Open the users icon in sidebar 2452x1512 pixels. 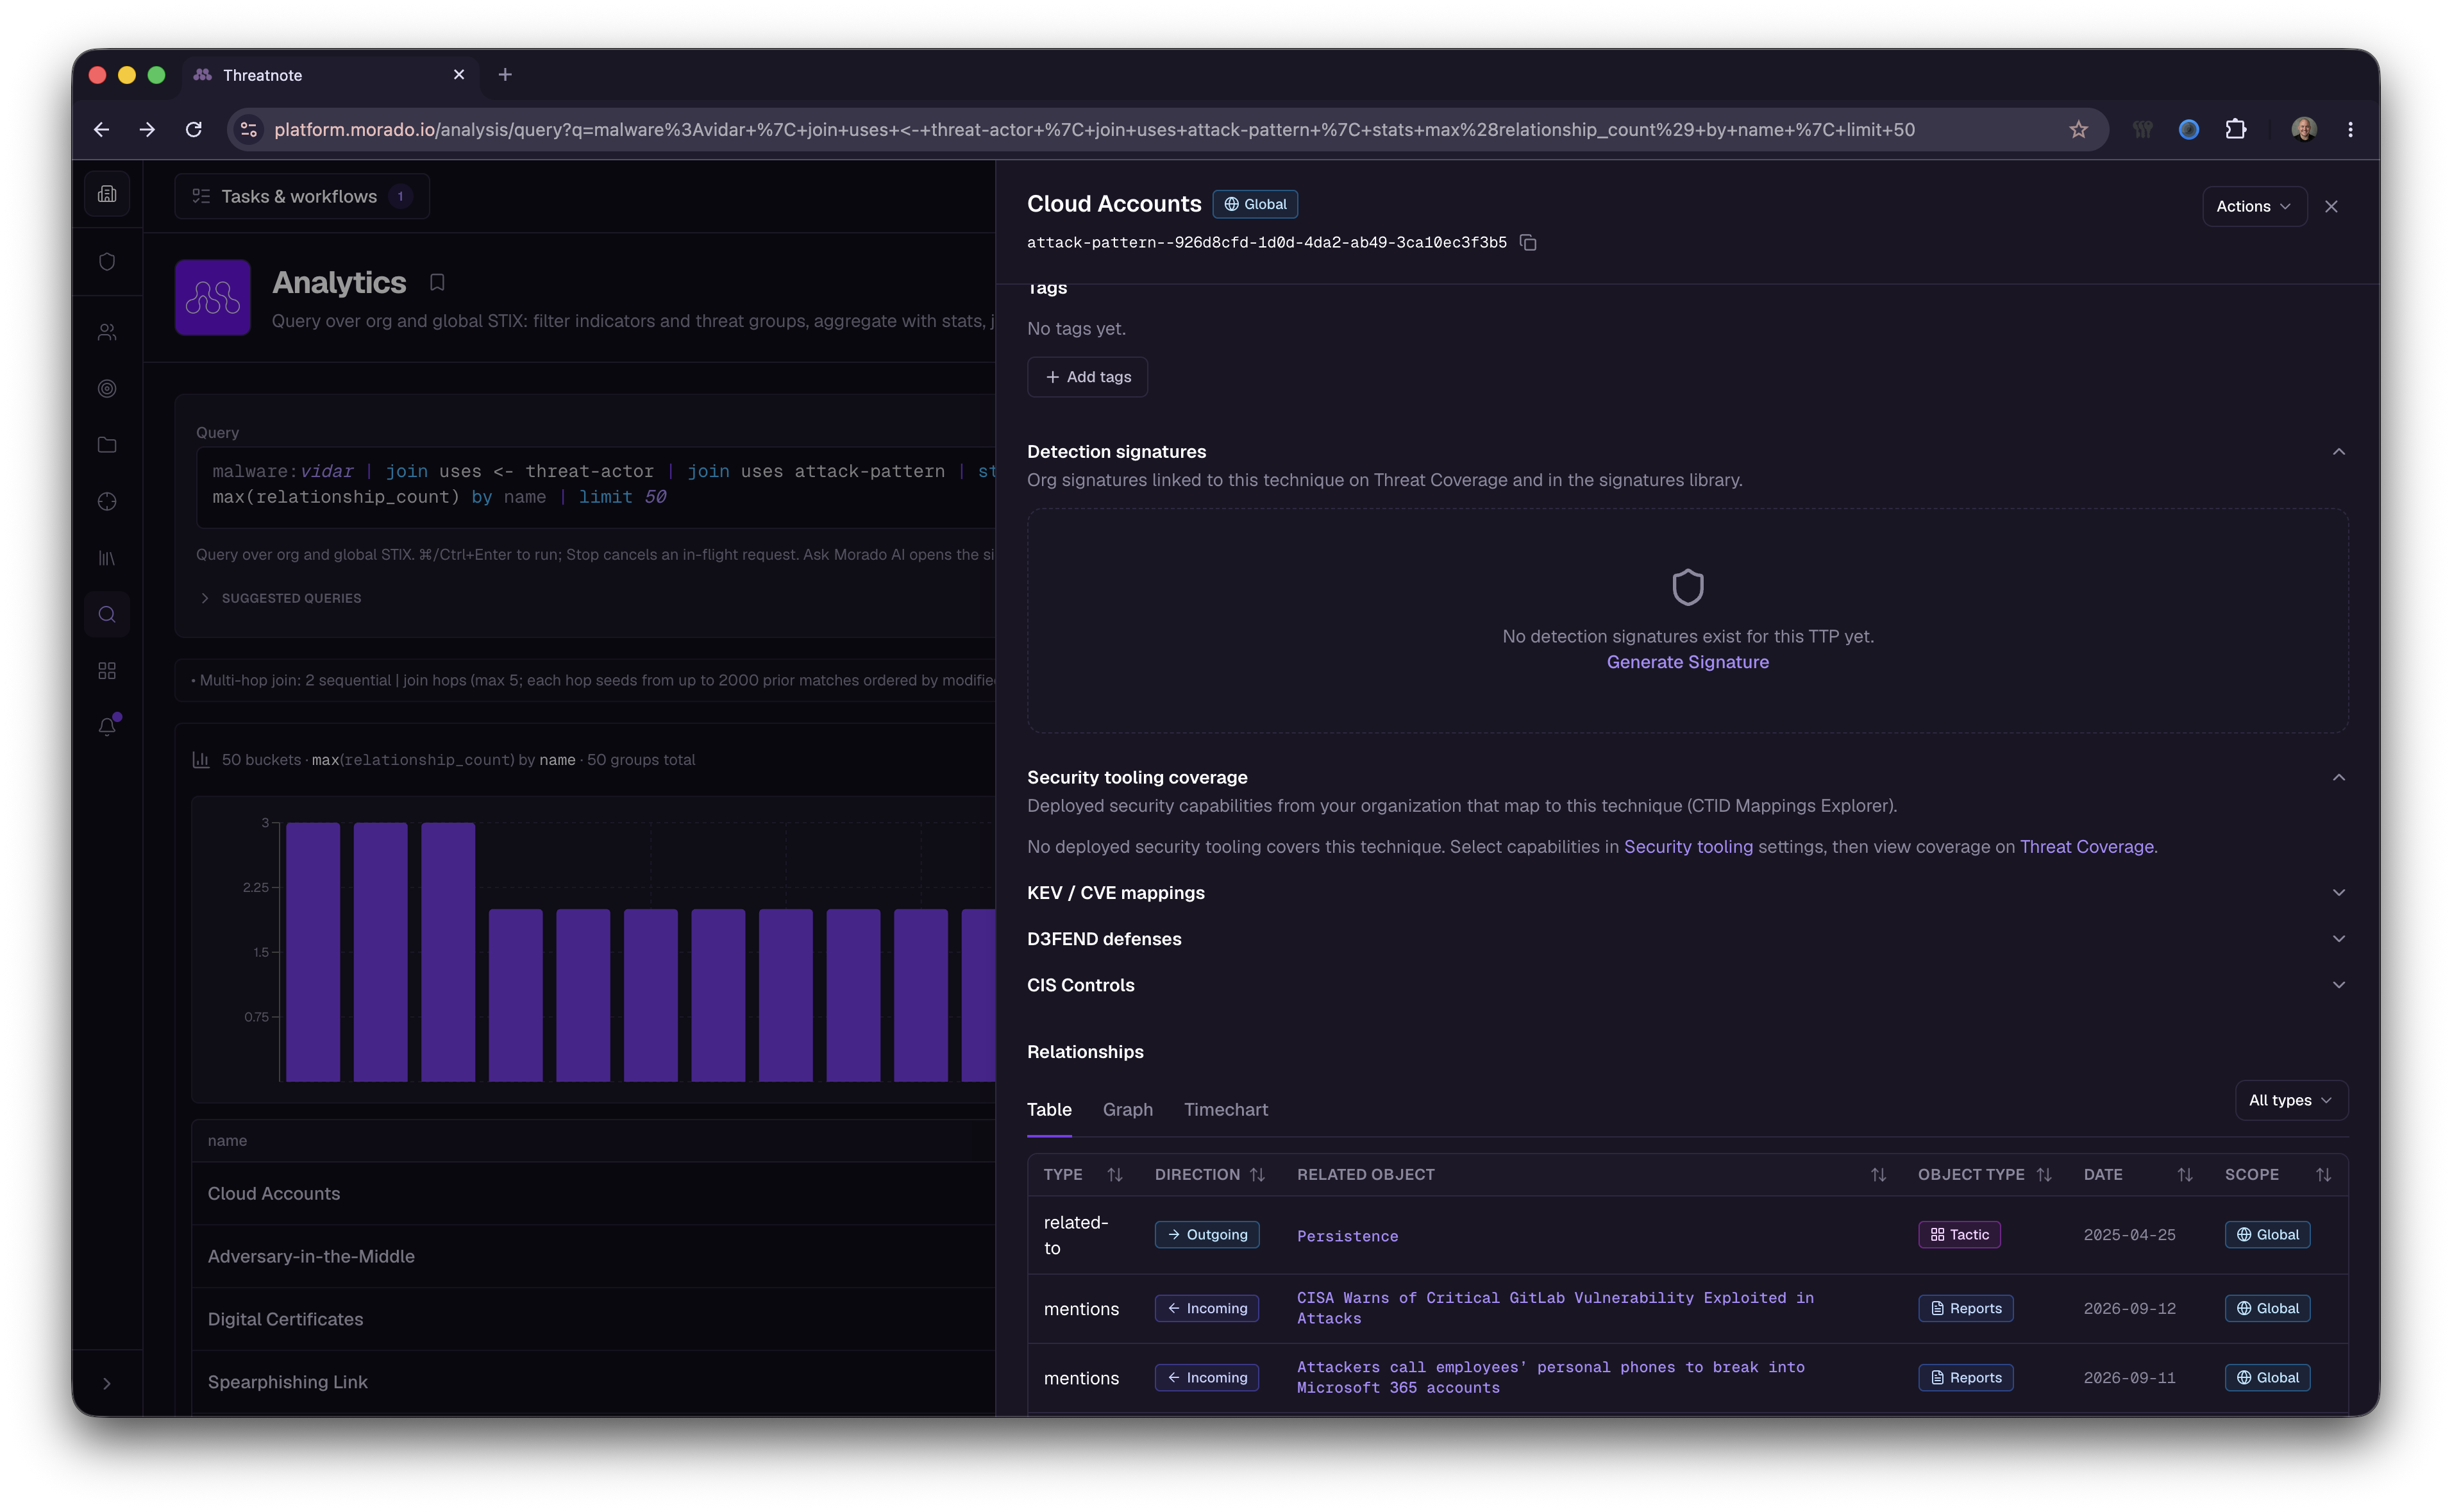tap(107, 332)
